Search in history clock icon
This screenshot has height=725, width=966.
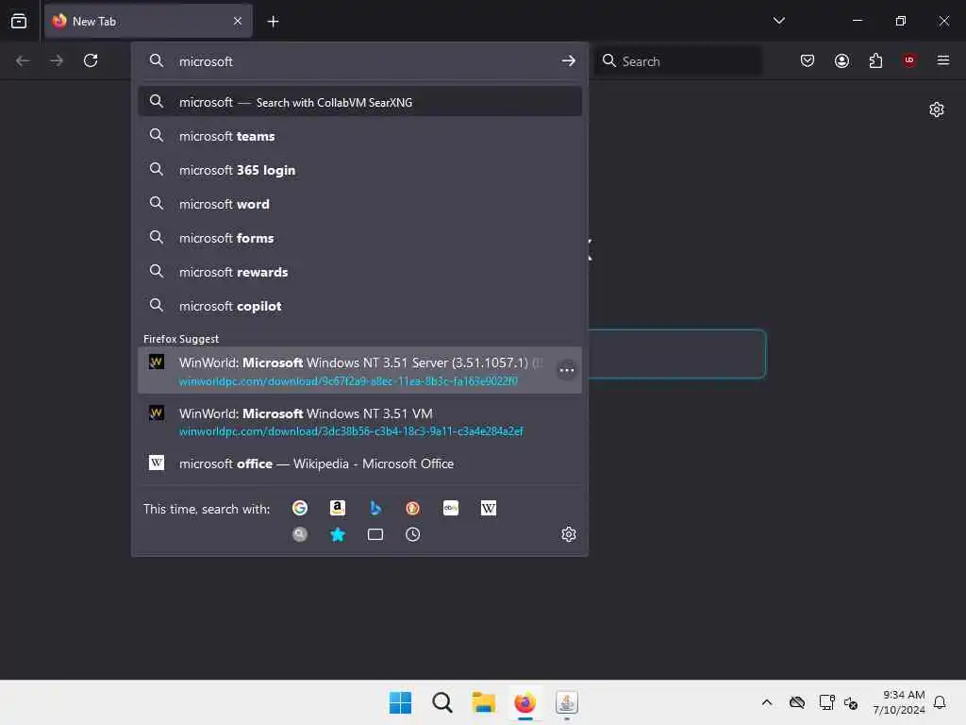tap(413, 534)
